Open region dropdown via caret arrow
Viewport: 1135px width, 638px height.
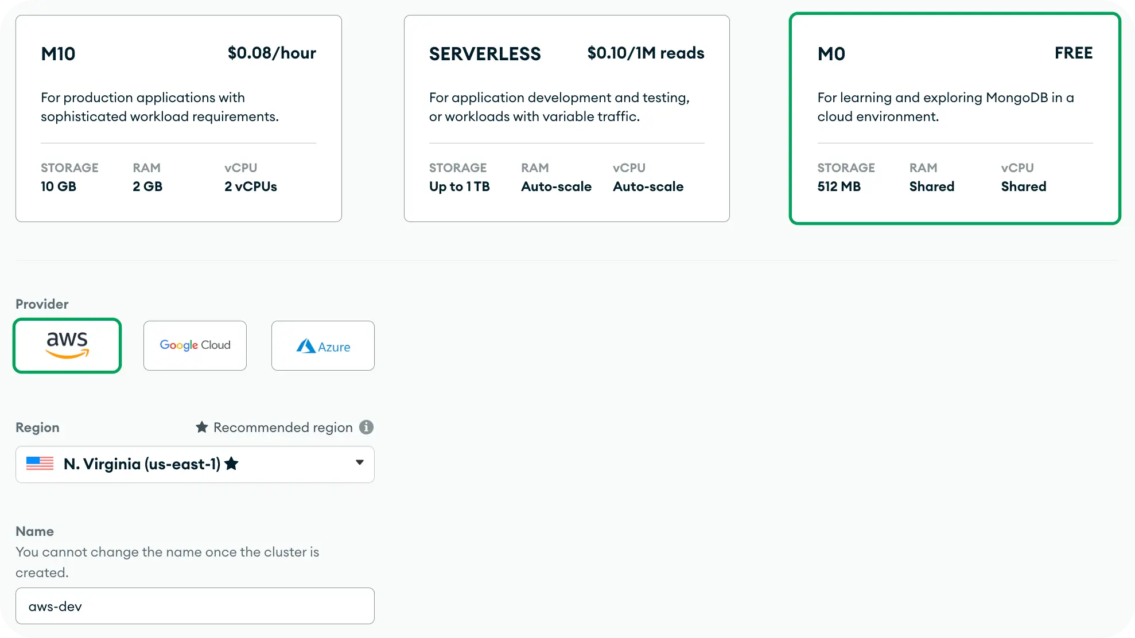(x=359, y=462)
